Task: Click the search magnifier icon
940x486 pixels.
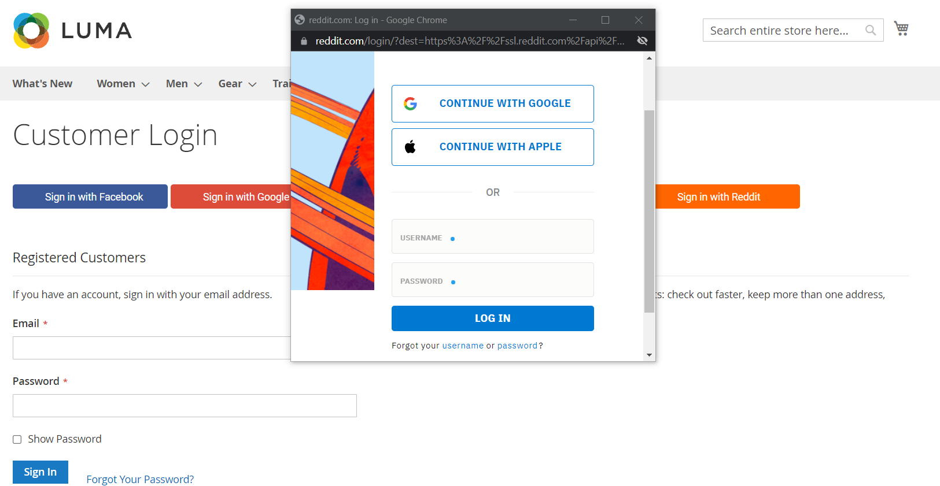Action: (x=870, y=30)
